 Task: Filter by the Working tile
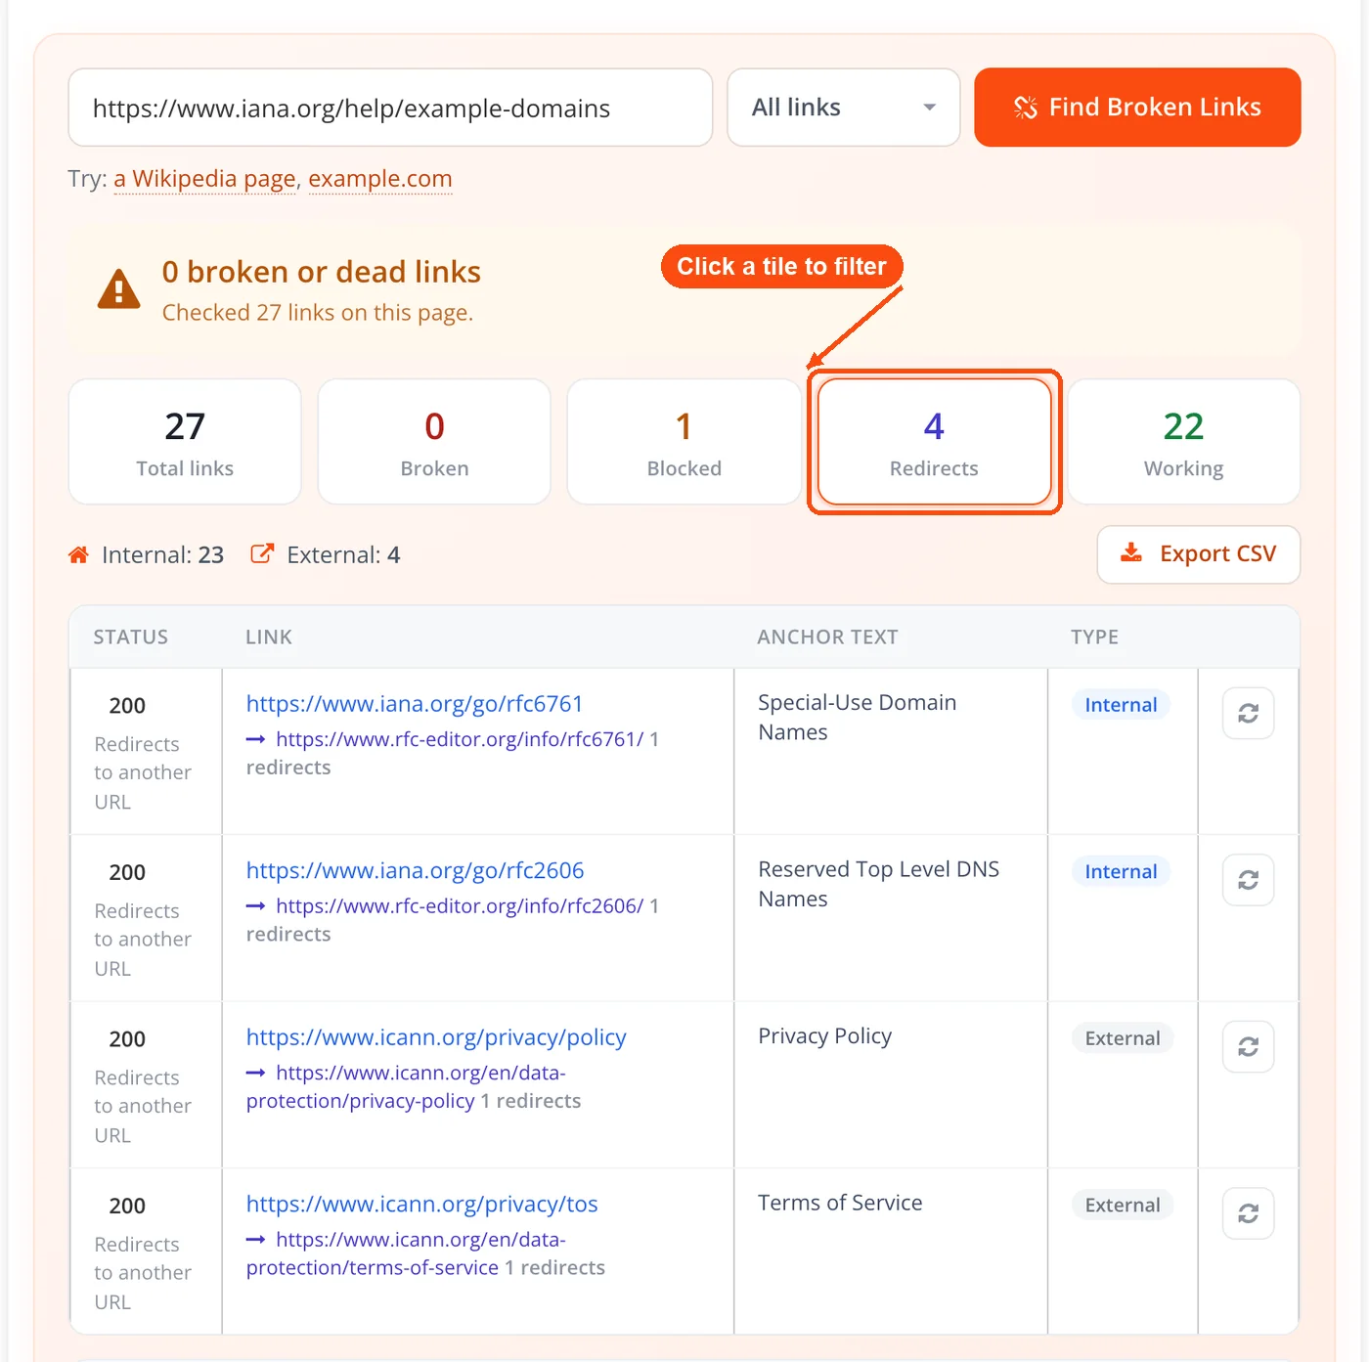coord(1184,442)
